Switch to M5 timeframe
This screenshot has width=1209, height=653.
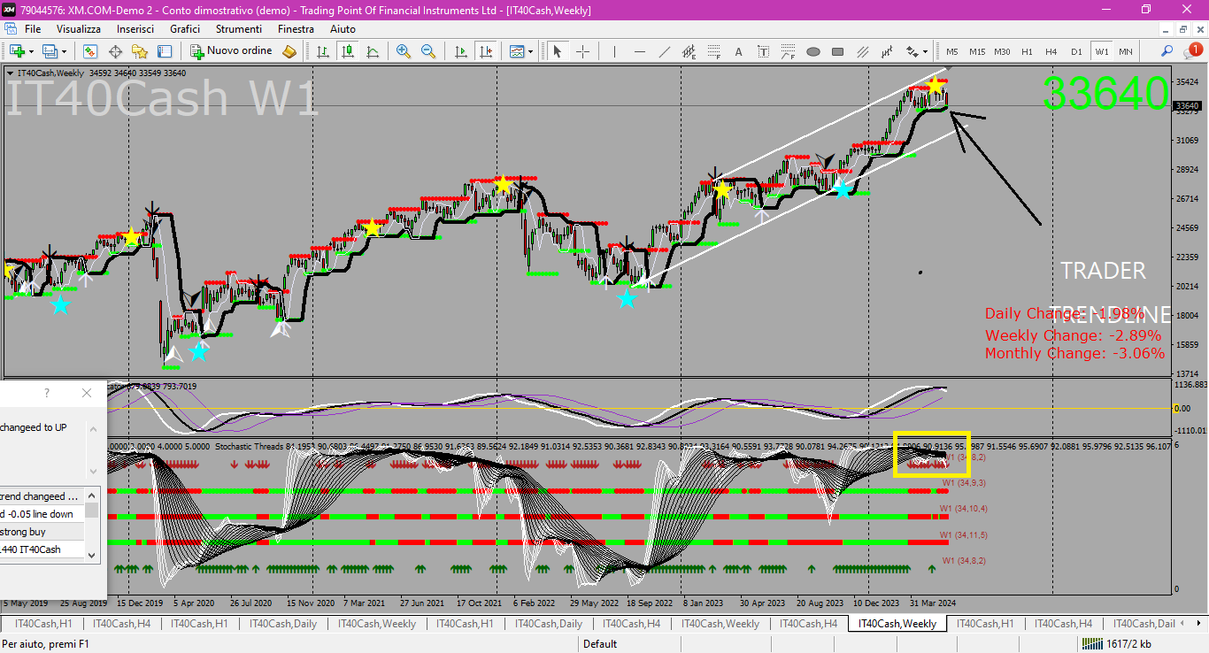[x=952, y=51]
